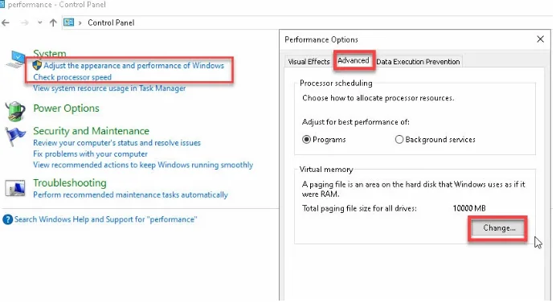Viewport: 556px width, 307px height.
Task: Go back with the back arrow
Action: click(6, 23)
